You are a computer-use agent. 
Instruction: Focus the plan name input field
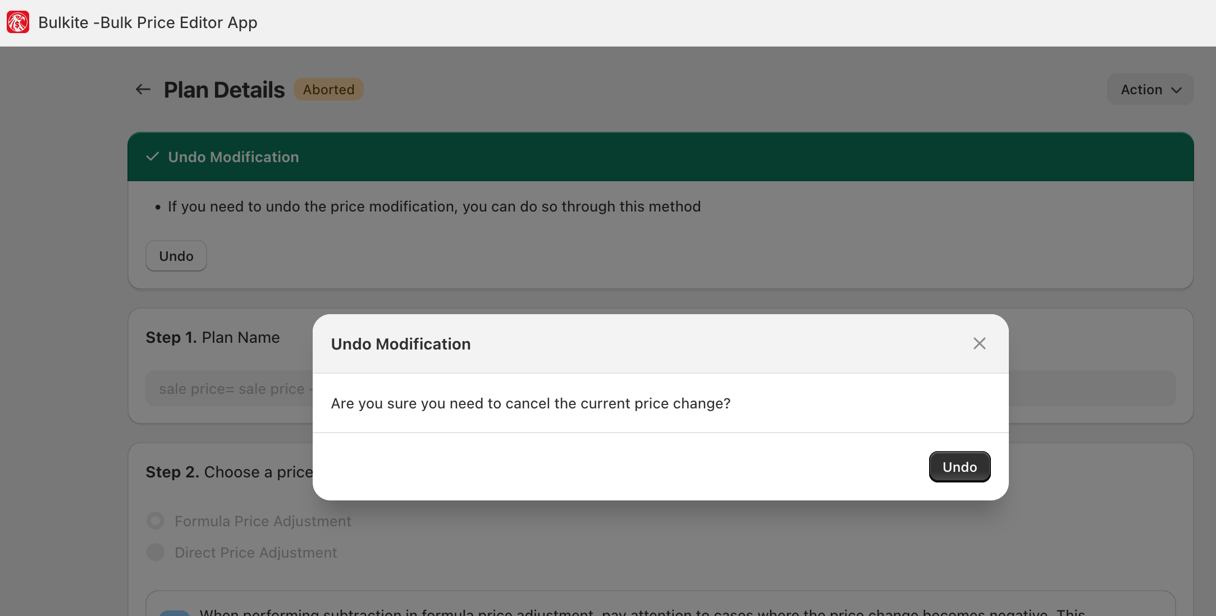(660, 388)
